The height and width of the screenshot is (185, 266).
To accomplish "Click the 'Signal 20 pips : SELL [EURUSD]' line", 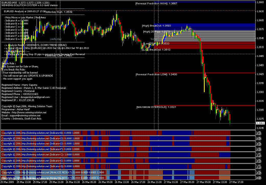I will point(46,48).
